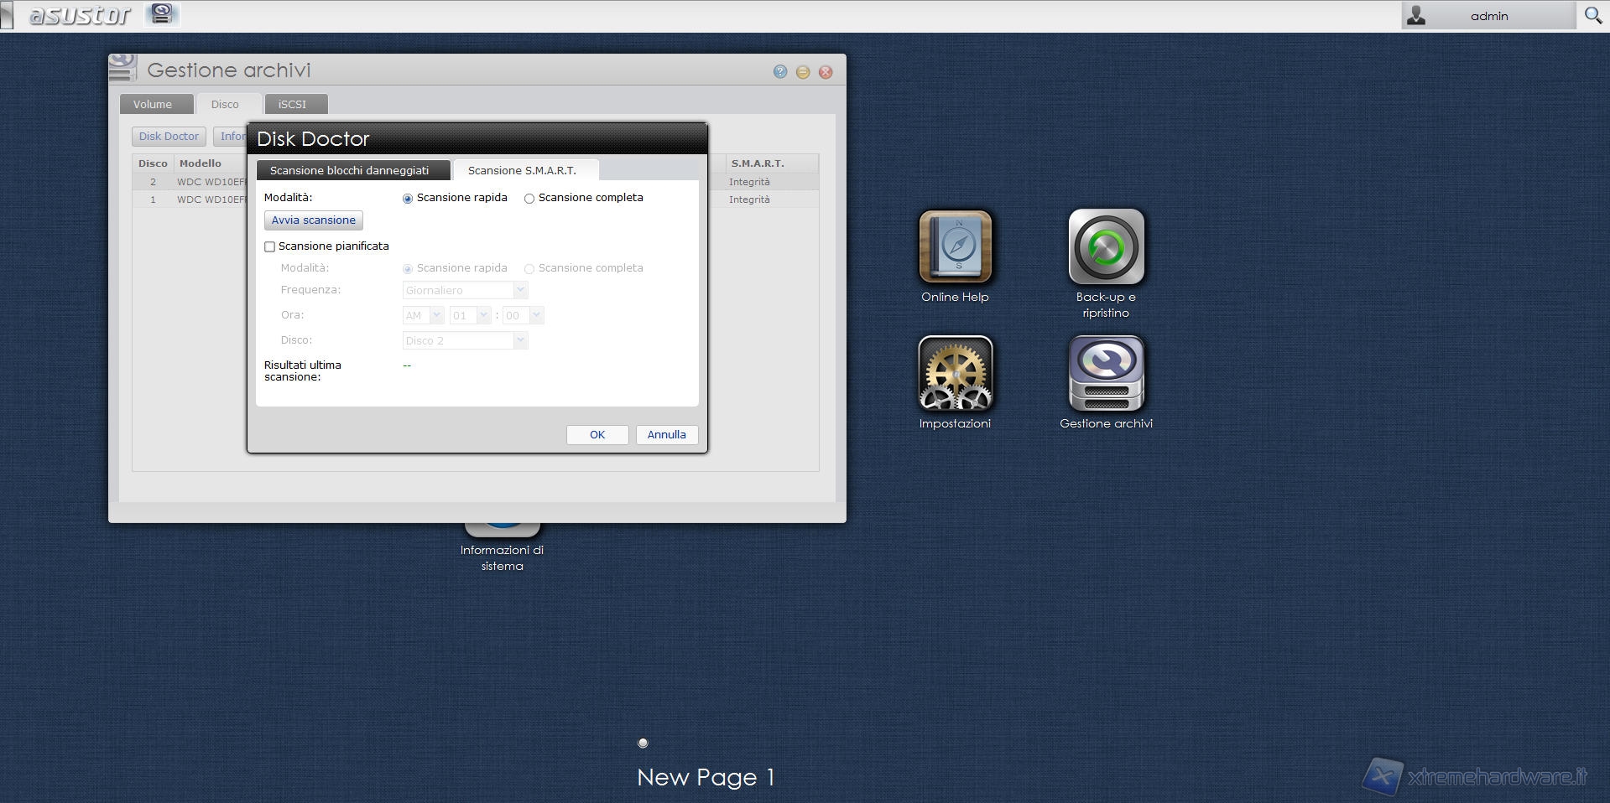
Task: Click the page indicator dot above New Page 1
Action: [643, 743]
